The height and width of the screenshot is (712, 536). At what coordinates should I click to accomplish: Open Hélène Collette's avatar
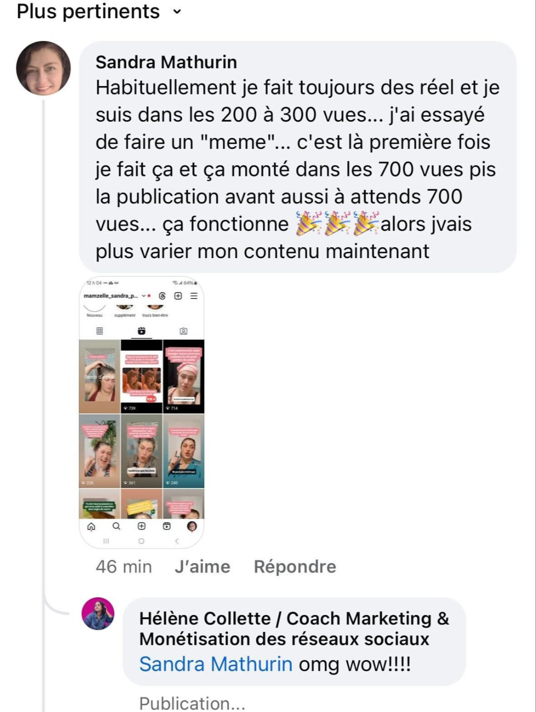(98, 614)
